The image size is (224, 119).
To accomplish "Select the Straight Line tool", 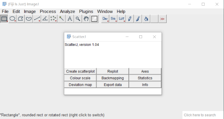I will click(37, 19).
